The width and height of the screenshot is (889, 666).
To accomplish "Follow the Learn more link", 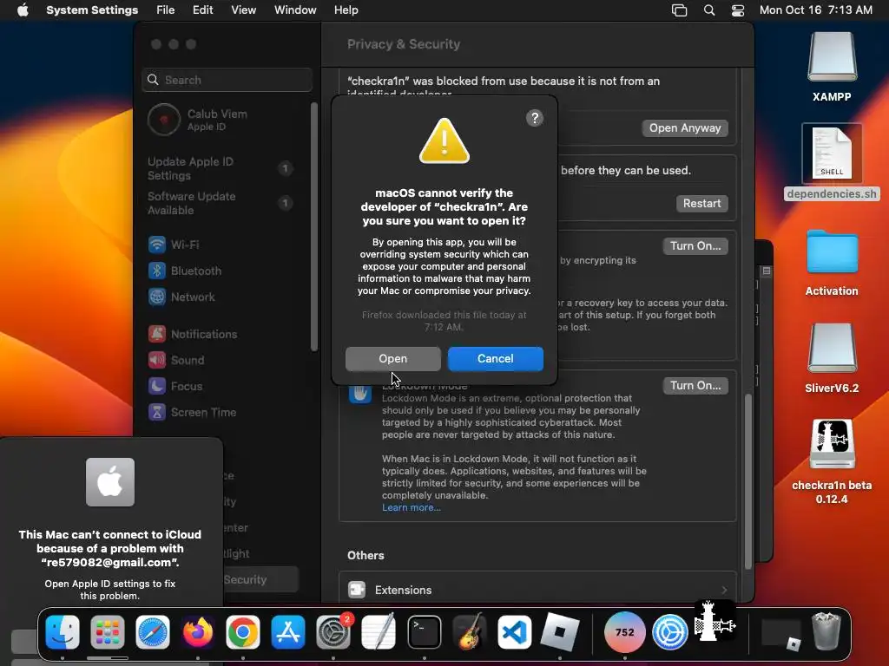I will (411, 507).
